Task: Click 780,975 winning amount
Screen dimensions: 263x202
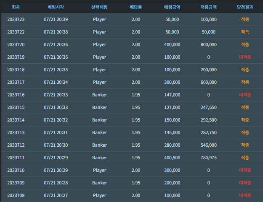Action: [x=208, y=158]
